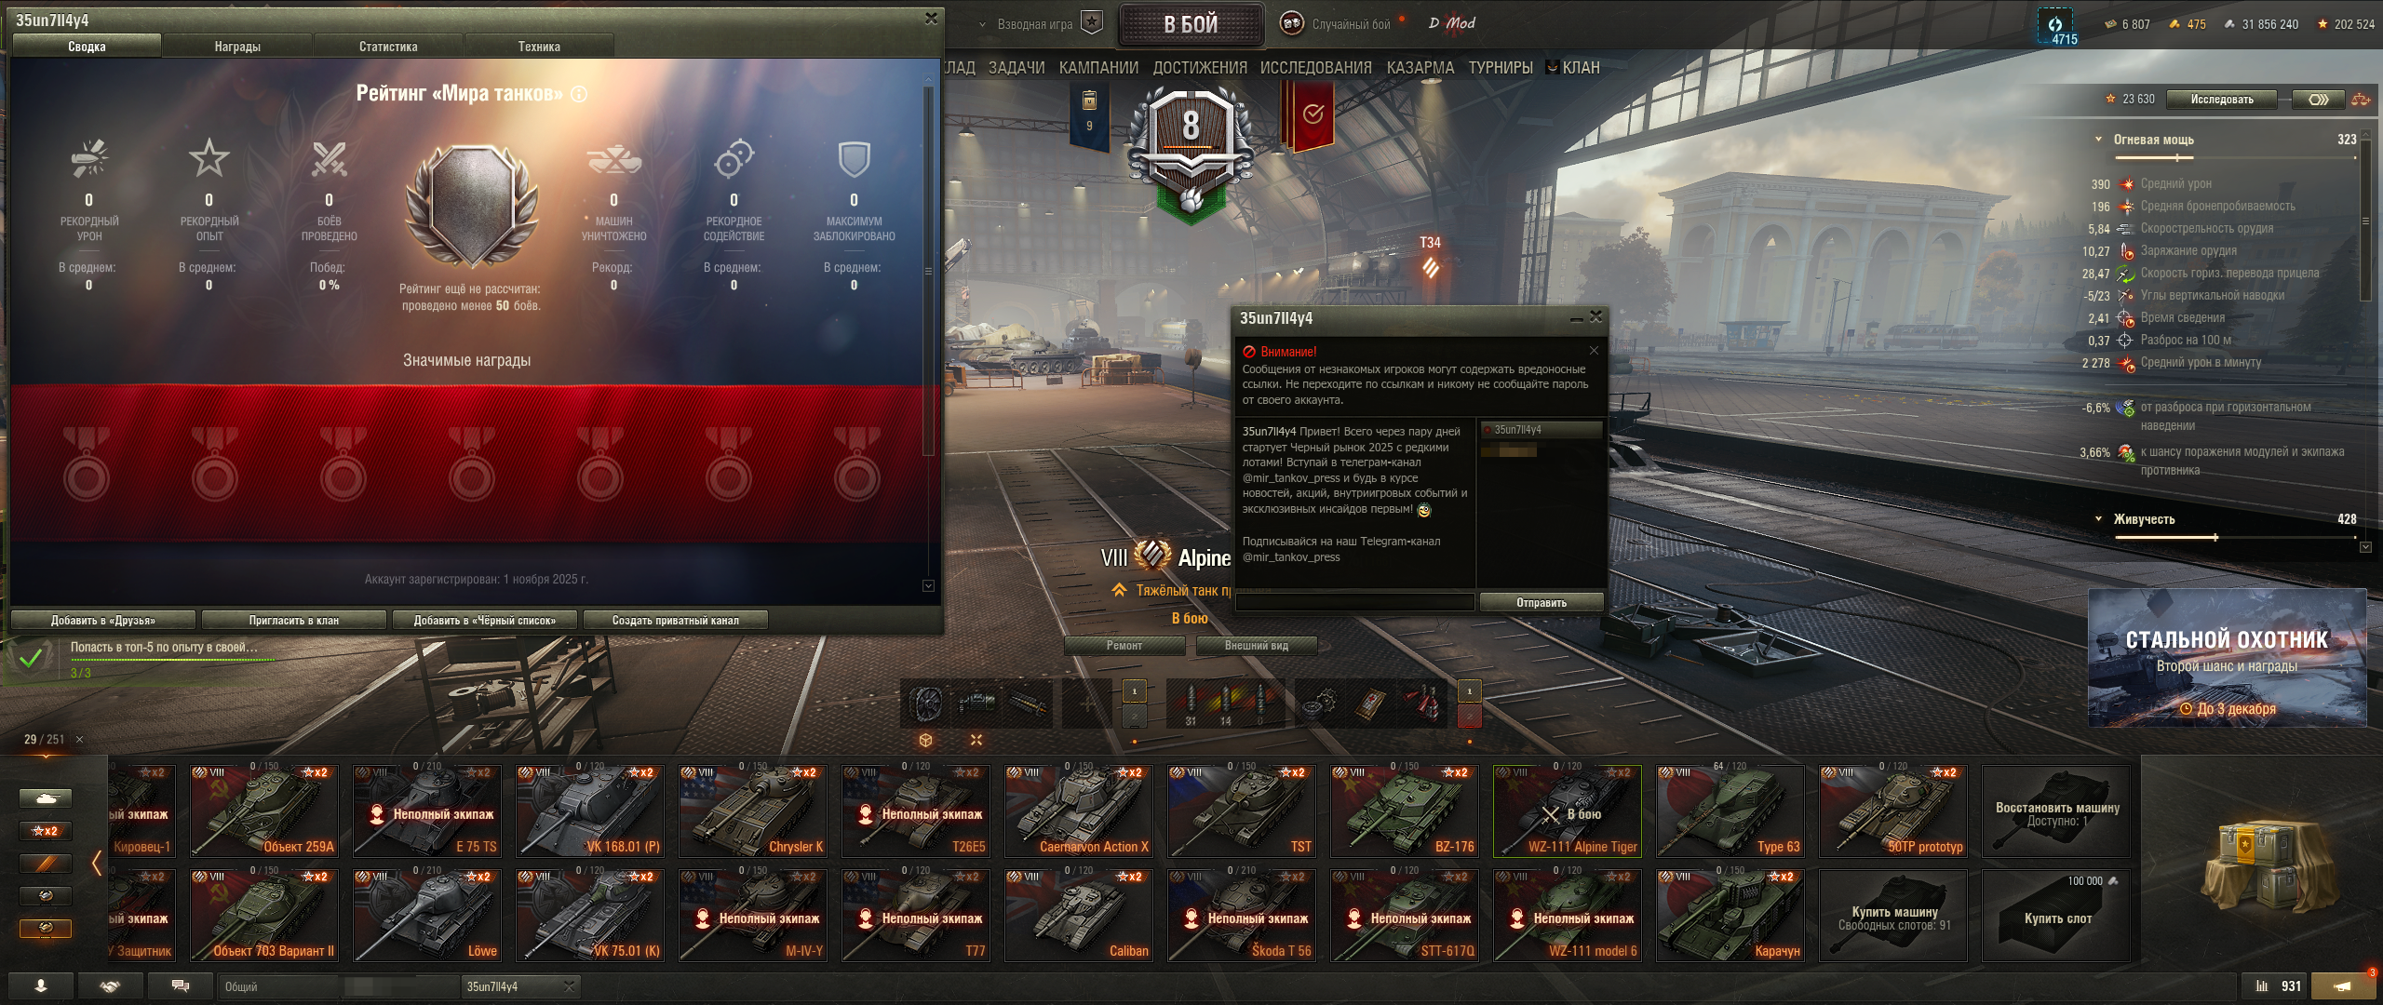Viewport: 2383px width, 1005px height.
Task: Select the fire extinguisher consumable slot
Action: [x=1425, y=703]
